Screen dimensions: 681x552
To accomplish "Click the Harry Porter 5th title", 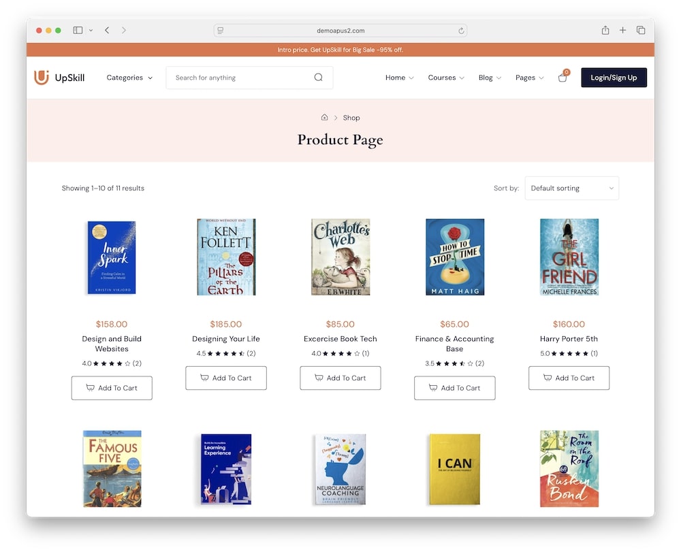I will click(x=569, y=338).
